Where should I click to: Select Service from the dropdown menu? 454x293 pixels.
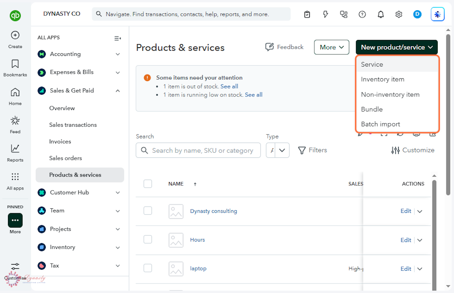(x=397, y=64)
